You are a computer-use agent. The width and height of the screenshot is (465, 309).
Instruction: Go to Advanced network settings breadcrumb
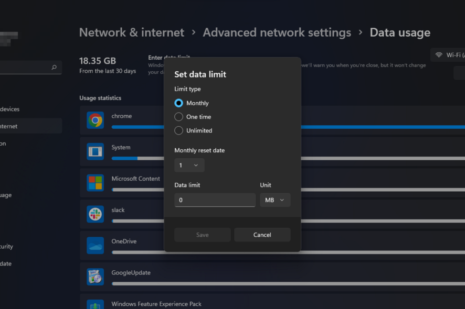click(x=277, y=32)
